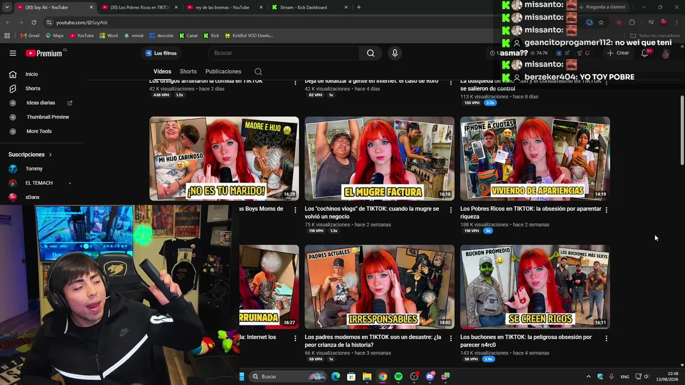The height and width of the screenshot is (385, 685).
Task: Select the channel Publicaciones tab
Action: tap(223, 72)
